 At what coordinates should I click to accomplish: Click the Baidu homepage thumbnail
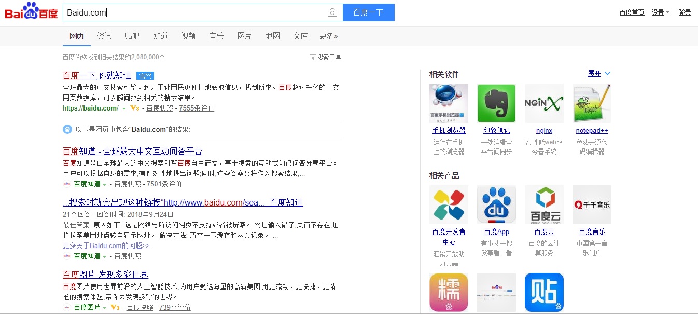[x=496, y=292]
